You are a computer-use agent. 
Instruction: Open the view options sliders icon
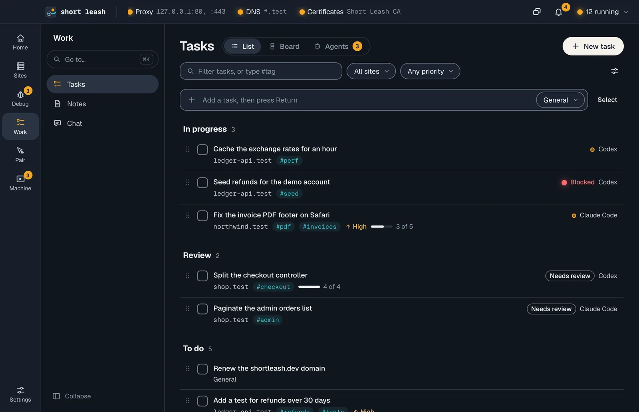point(615,71)
